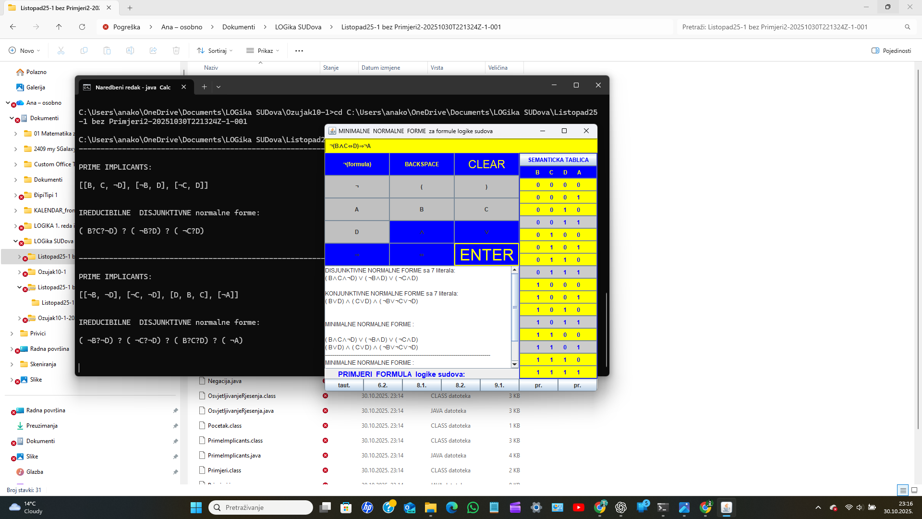Expand hidden icons in the system tray

click(818, 507)
